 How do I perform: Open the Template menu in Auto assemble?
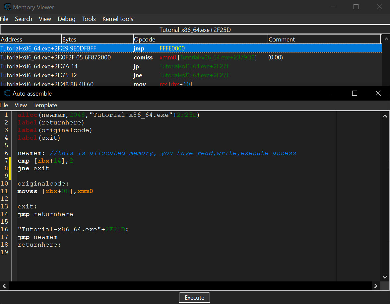click(45, 105)
